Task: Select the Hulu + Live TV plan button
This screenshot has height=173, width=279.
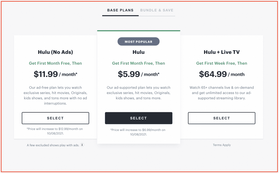Action: coord(222,118)
